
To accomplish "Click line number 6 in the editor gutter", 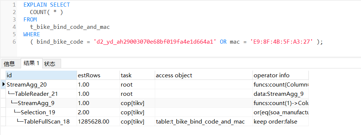I will coord(14,42).
